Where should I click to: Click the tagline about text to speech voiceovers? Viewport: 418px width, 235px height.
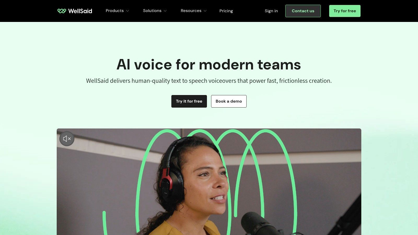coord(209,81)
